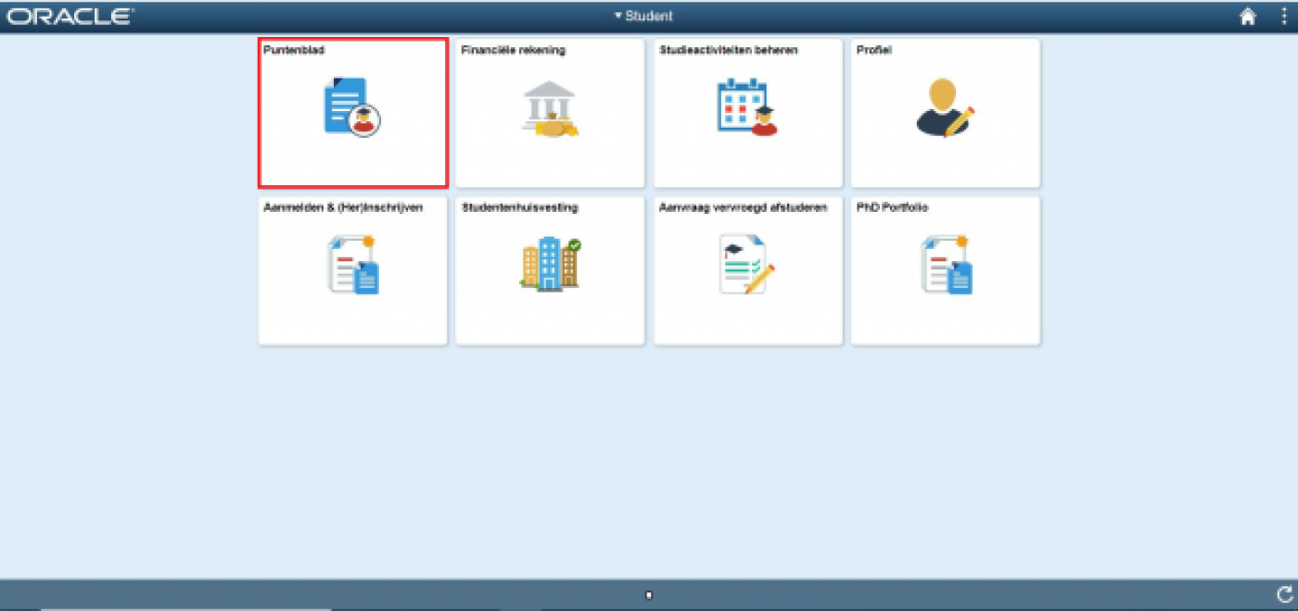Click the Aanvraag vervroegd afstuderen checklist icon

pyautogui.click(x=747, y=265)
